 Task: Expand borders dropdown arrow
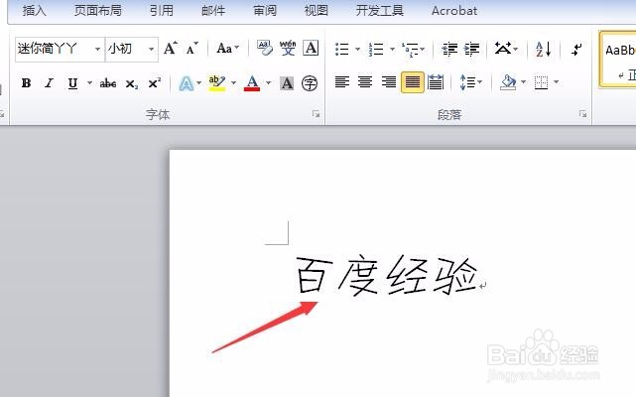[557, 82]
